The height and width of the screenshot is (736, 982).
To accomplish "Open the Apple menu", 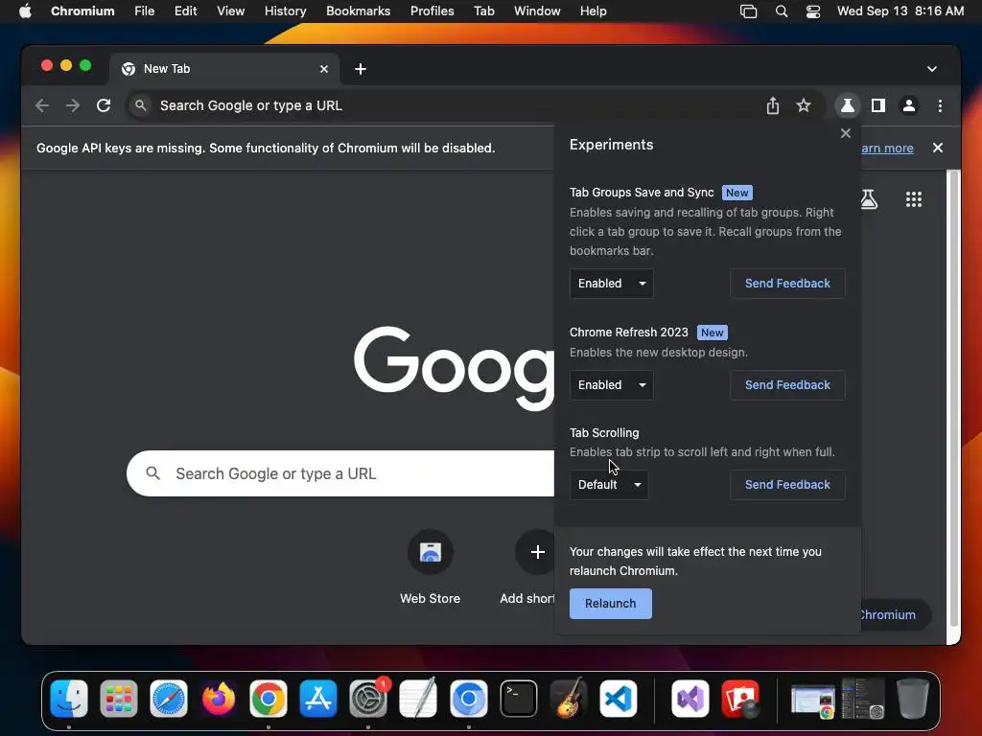I will click(25, 11).
